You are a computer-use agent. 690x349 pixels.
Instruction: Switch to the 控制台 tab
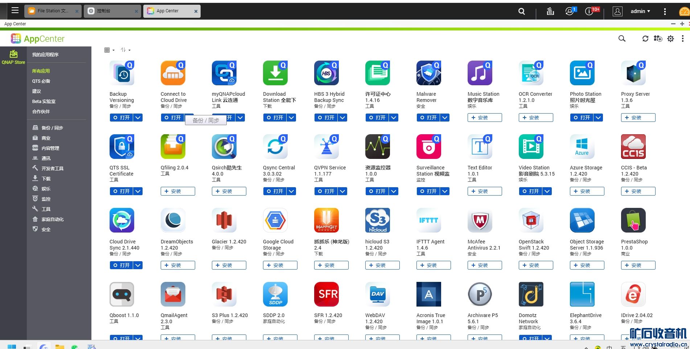point(113,11)
